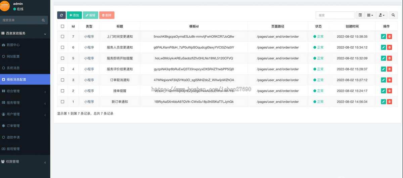Click template id starting with 5nochK8kgcps

[194, 37]
